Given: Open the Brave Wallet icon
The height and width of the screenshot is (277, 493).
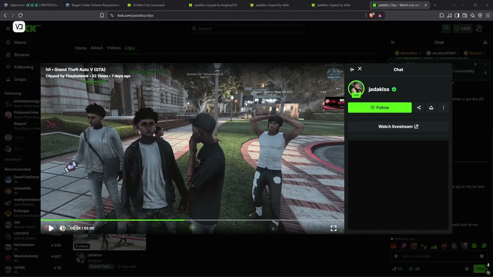Looking at the screenshot, I should pos(464,15).
